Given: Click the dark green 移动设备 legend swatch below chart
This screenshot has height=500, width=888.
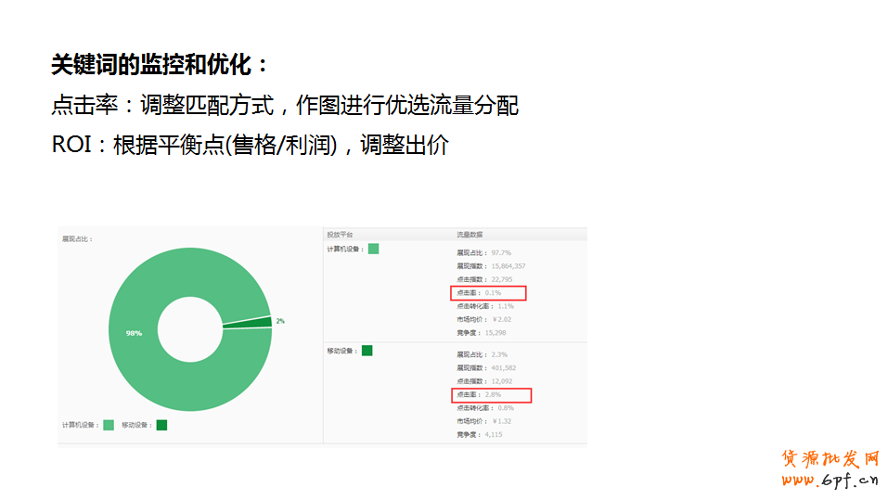Looking at the screenshot, I should (161, 425).
